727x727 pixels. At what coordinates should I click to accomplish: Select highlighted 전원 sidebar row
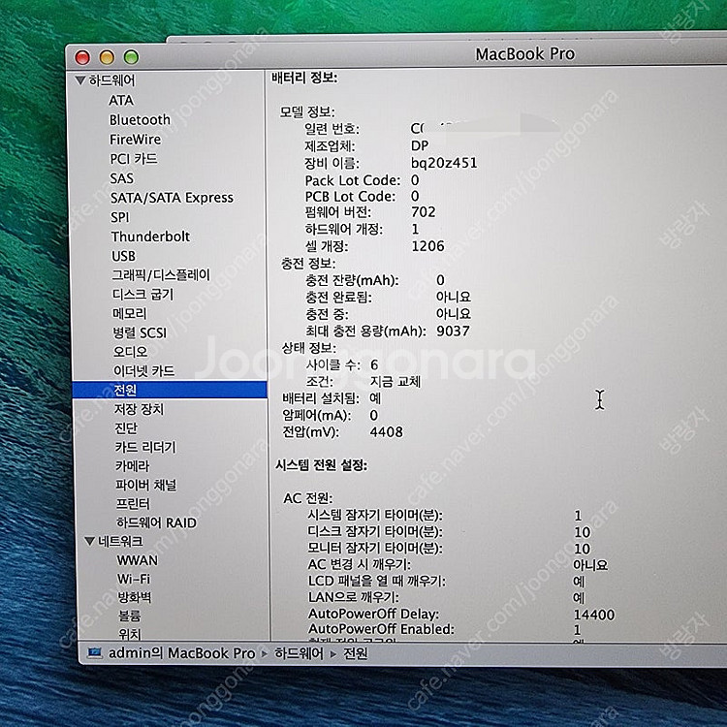(x=170, y=390)
